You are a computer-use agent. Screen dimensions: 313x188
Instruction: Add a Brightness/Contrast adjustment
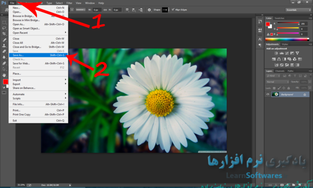[x=276, y=53]
